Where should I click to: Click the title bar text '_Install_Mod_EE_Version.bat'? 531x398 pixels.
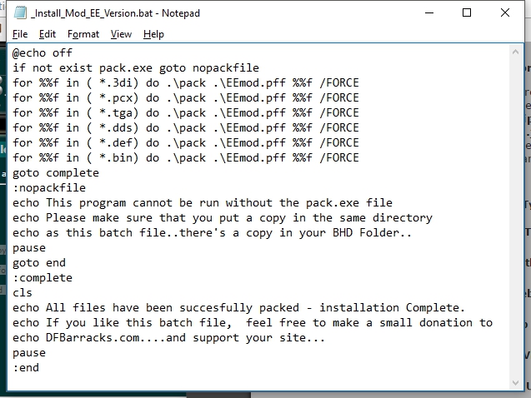coord(92,13)
